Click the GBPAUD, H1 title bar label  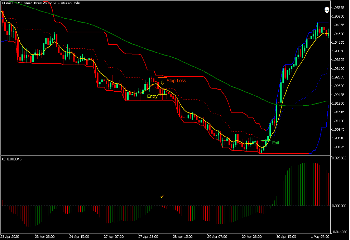coord(11,3)
